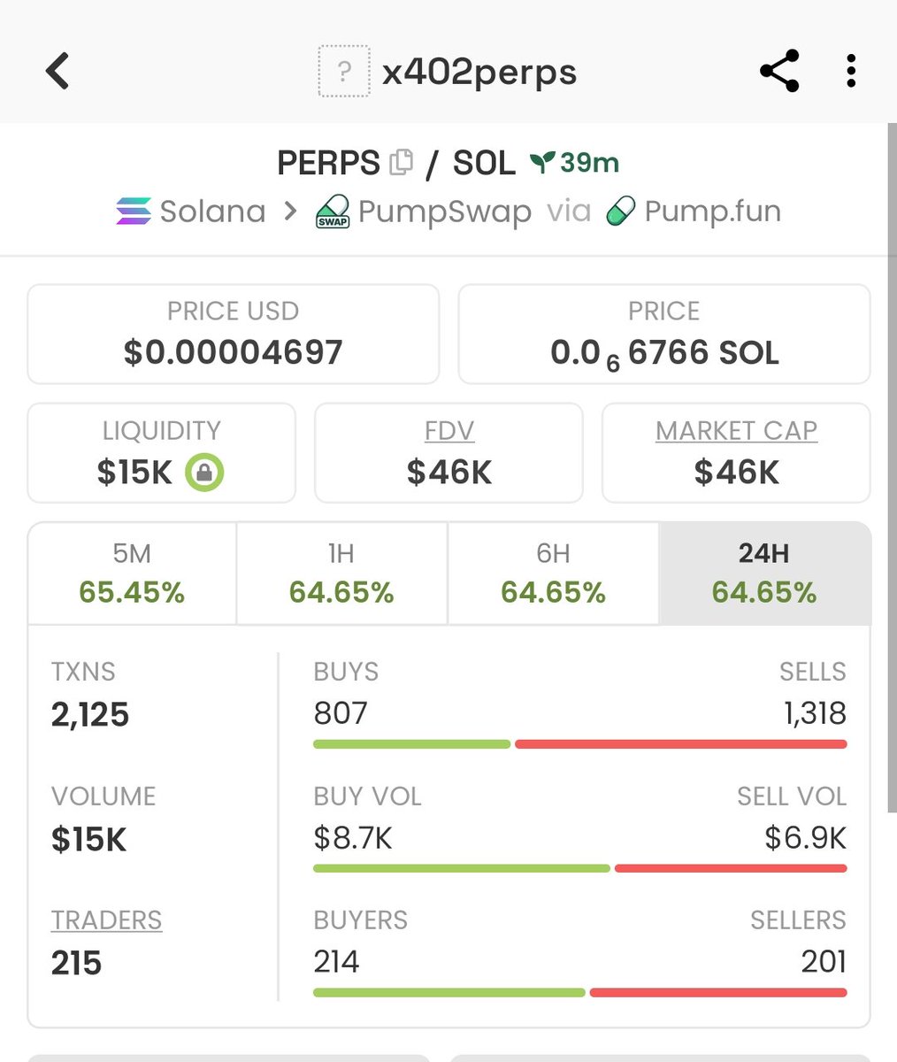Screen dimensions: 897x1062
Task: Click the vertical scrollbar on right edge
Action: click(891, 469)
